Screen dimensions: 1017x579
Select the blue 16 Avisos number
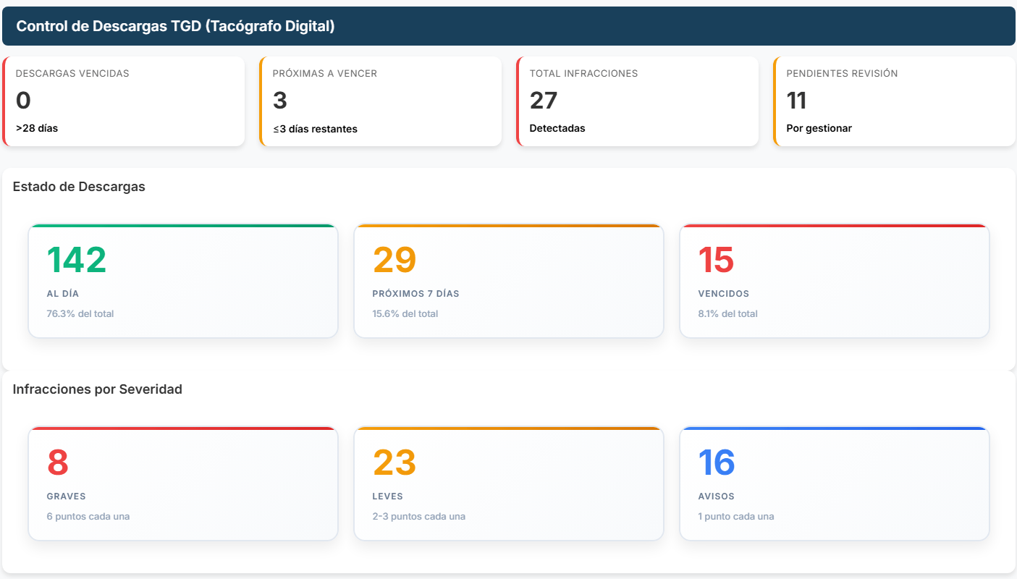pos(717,463)
